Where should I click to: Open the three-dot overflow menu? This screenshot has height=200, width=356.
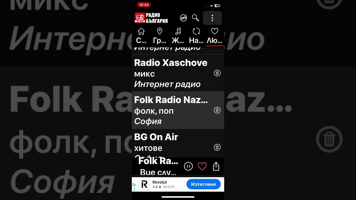[x=212, y=18]
